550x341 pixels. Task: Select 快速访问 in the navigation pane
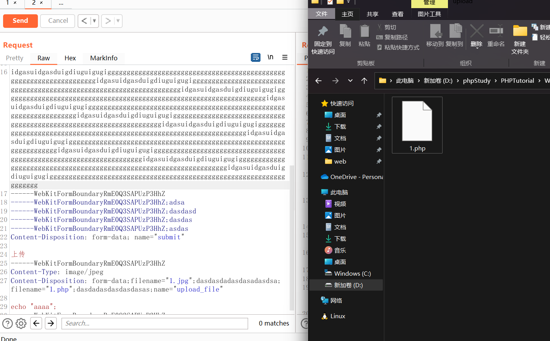pos(337,103)
